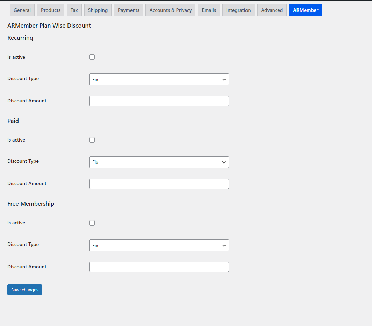The height and width of the screenshot is (326, 372).
Task: Open the Integration tab
Action: point(238,10)
